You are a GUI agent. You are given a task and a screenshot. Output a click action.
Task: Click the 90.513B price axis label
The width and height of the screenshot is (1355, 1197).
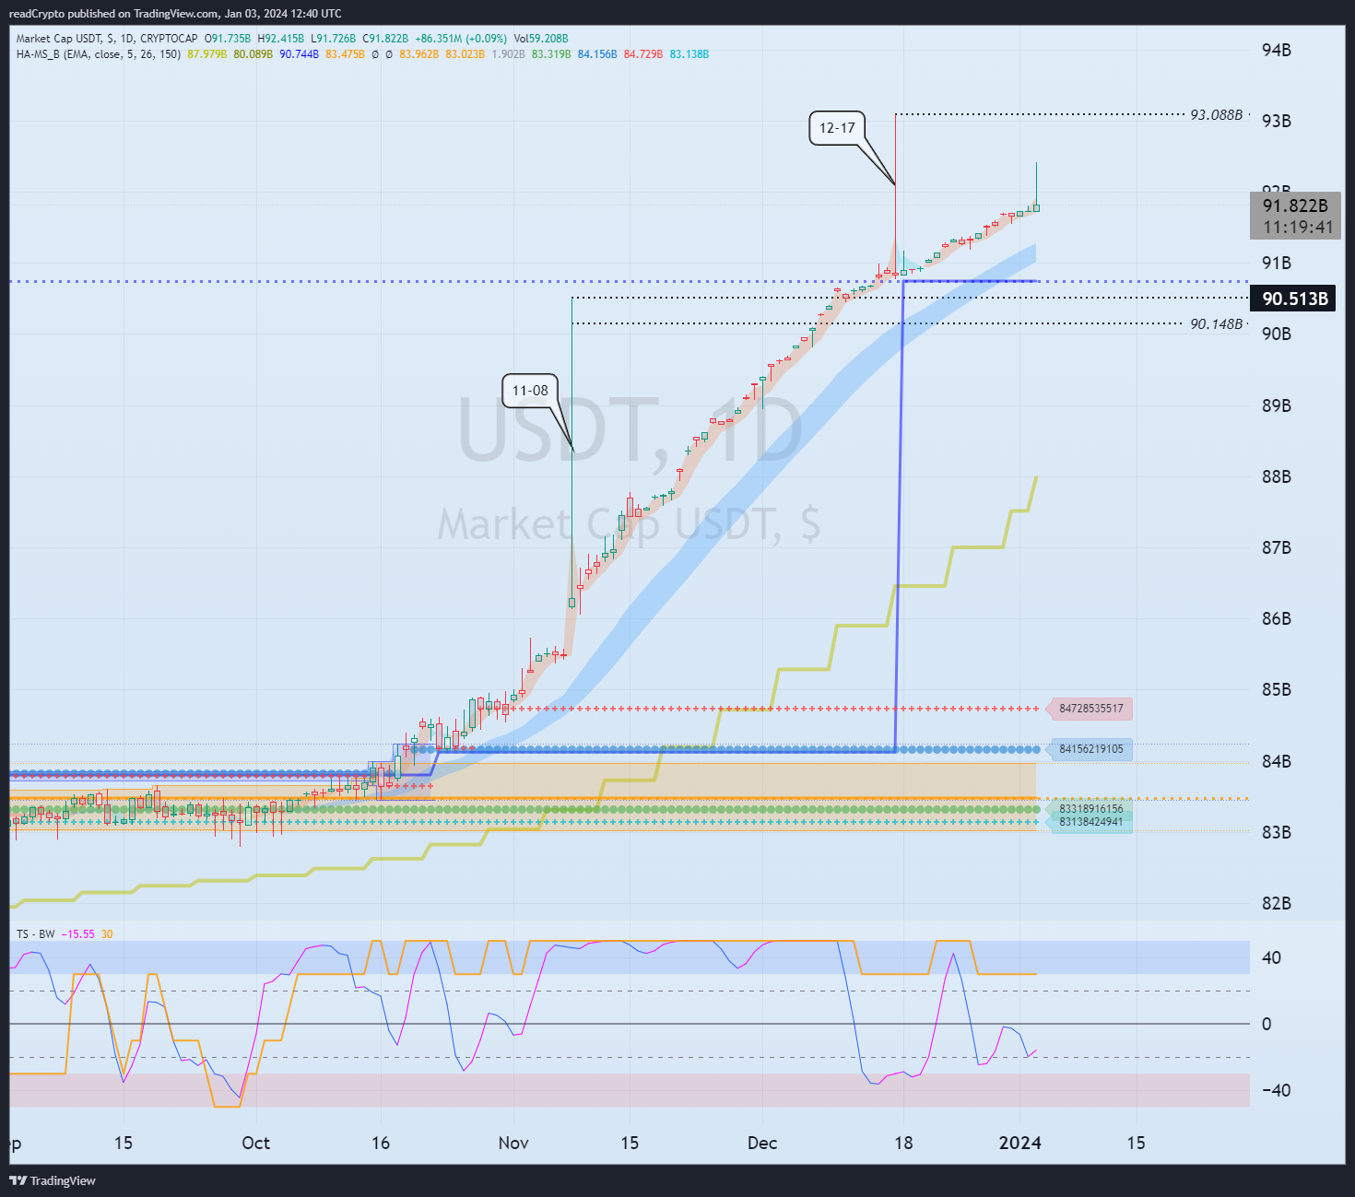[x=1293, y=299]
